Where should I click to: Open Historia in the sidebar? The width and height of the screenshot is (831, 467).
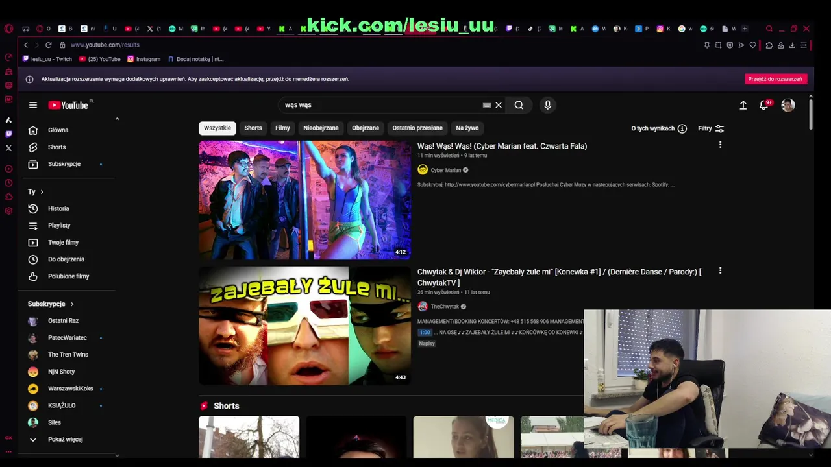pos(68,209)
